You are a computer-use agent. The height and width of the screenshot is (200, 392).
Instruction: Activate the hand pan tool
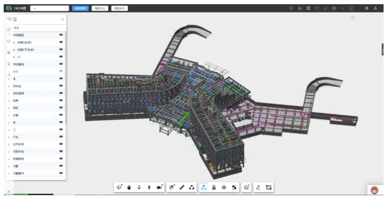point(129,187)
